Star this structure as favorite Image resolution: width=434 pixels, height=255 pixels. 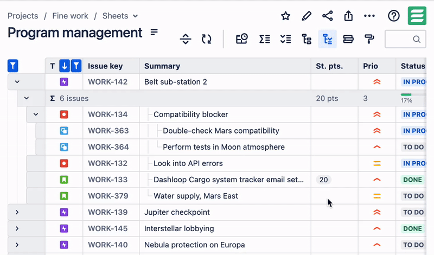(x=285, y=16)
